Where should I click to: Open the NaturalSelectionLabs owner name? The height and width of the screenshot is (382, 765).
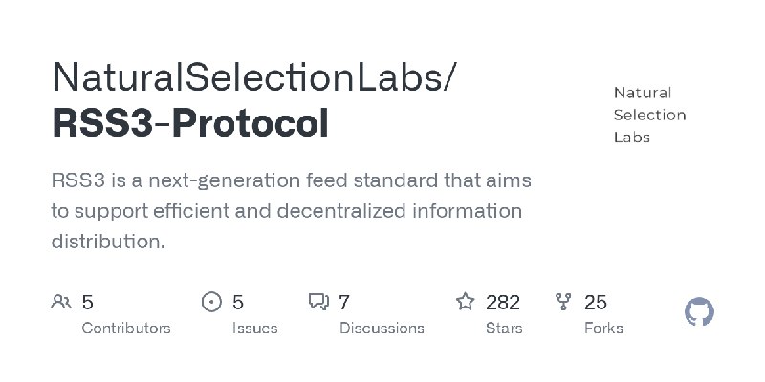pos(252,78)
